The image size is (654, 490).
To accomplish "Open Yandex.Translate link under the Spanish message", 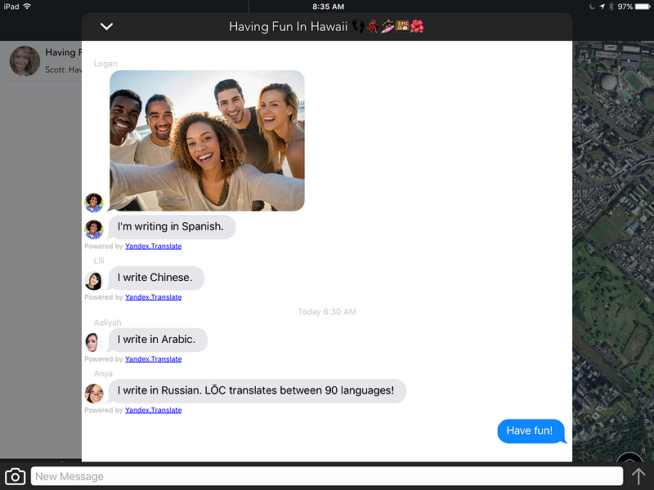I will pos(153,247).
